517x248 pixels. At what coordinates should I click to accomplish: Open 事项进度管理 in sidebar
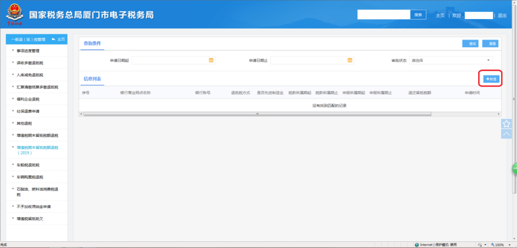point(28,51)
